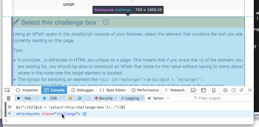
Task: Focus the Filter output search field
Action: (222, 98)
